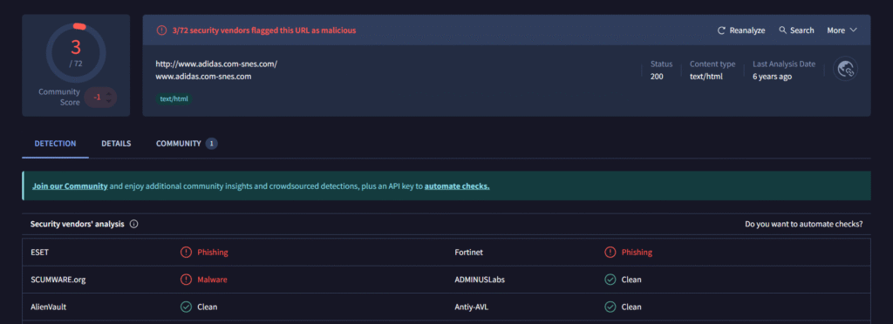Screen dimensions: 893x324
Task: Vote down the community score
Action: pyautogui.click(x=109, y=101)
